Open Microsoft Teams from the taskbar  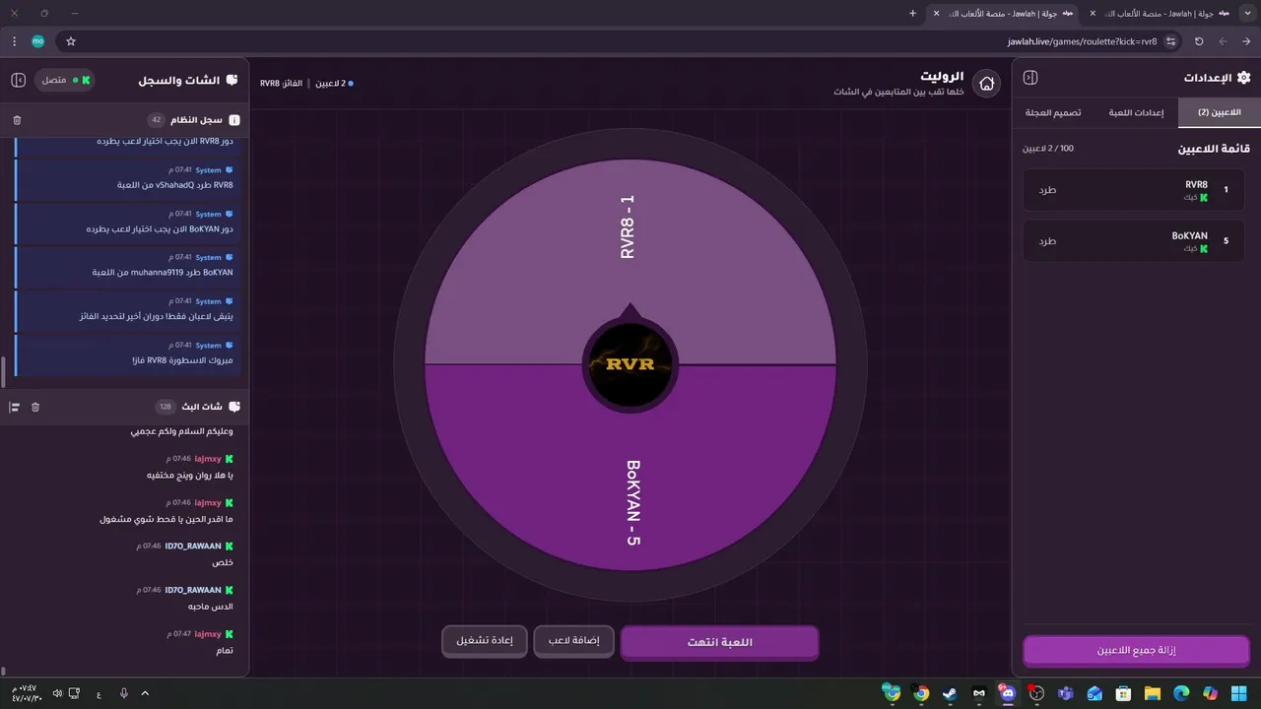point(1065,693)
